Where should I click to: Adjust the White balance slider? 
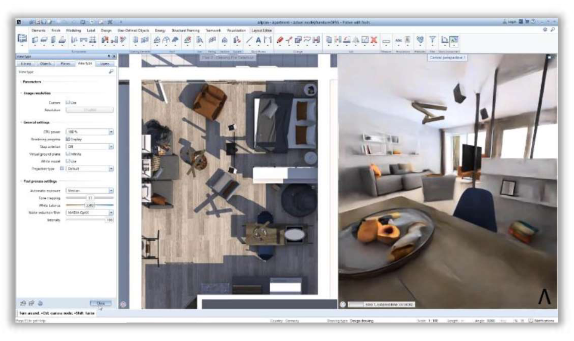[90, 205]
